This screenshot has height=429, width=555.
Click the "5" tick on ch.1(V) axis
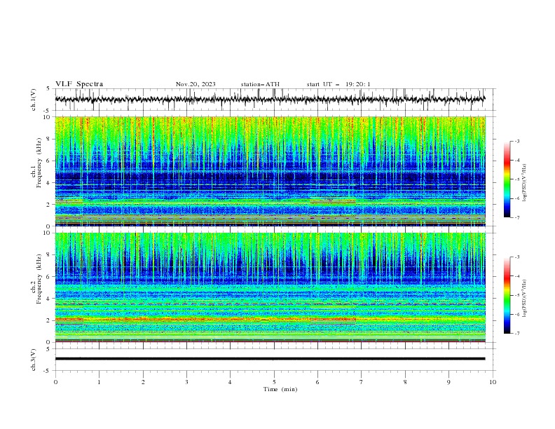pos(48,88)
